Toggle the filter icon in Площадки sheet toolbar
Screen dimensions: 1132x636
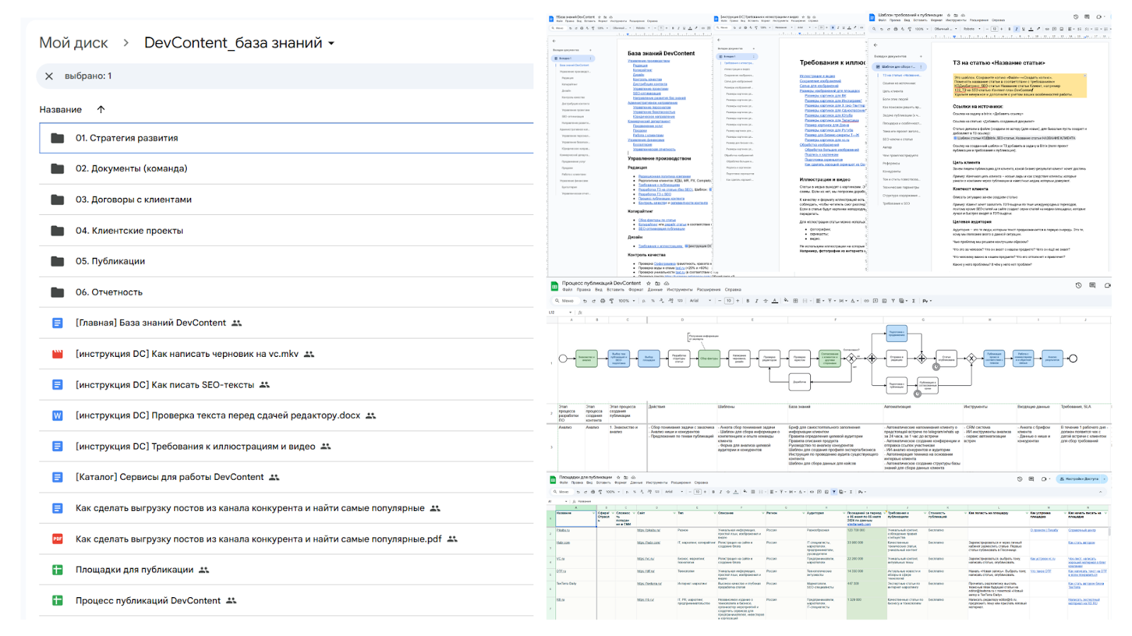pos(833,492)
